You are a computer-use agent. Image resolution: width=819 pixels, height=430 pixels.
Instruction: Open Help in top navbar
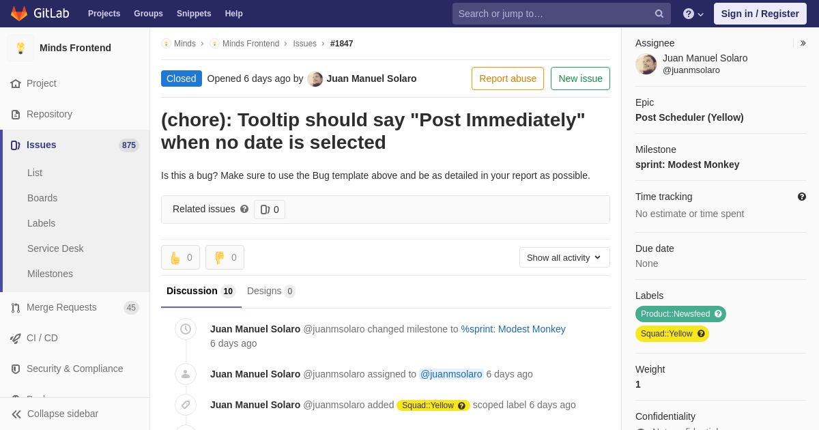pos(234,14)
